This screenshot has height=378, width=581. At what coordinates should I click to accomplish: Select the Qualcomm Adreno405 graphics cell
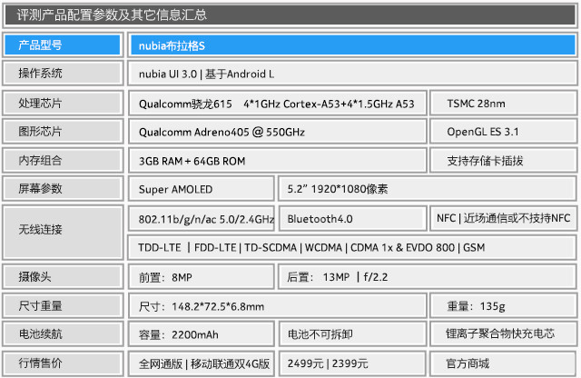click(x=276, y=132)
